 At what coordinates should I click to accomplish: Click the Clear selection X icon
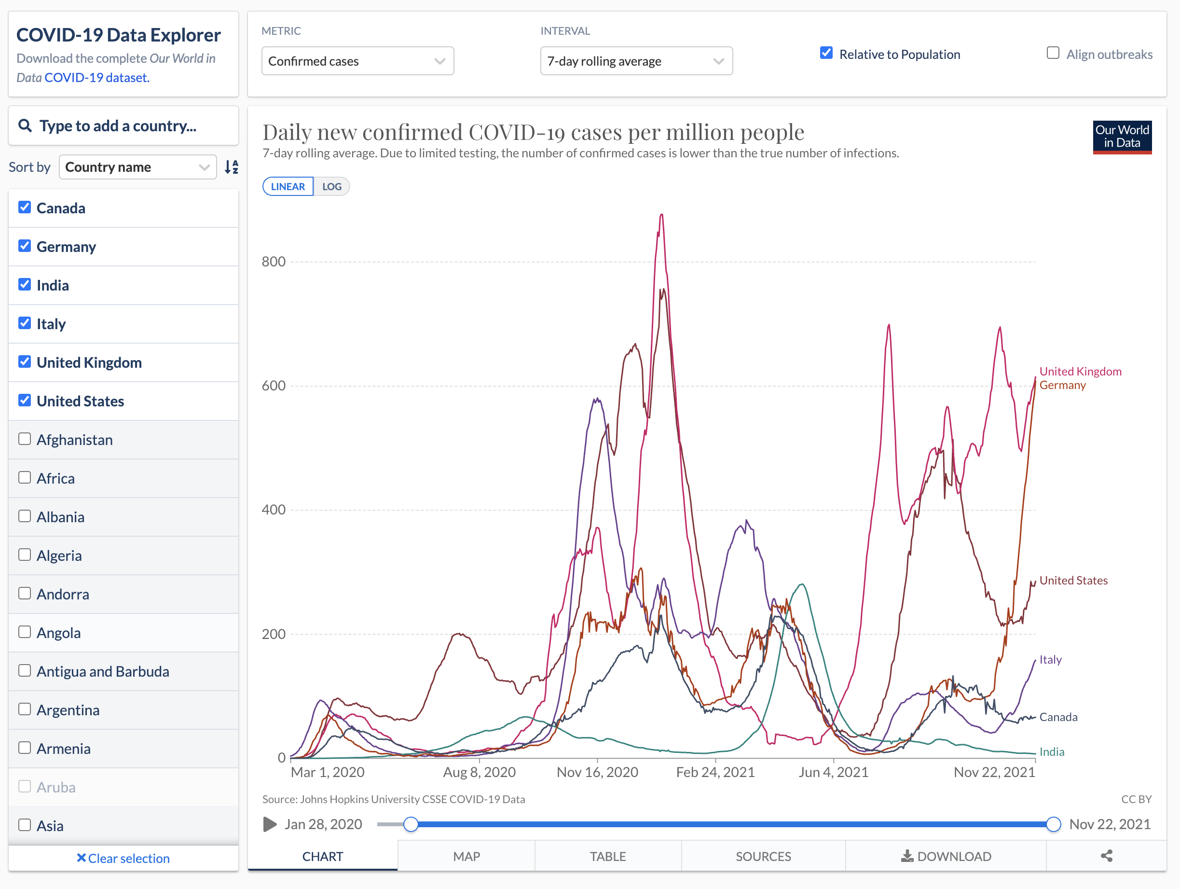point(81,858)
